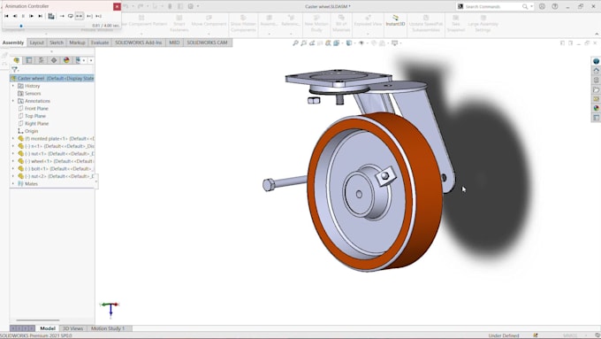Click Update SpeedPak Subassemblies button
This screenshot has height=339, width=601.
click(426, 23)
